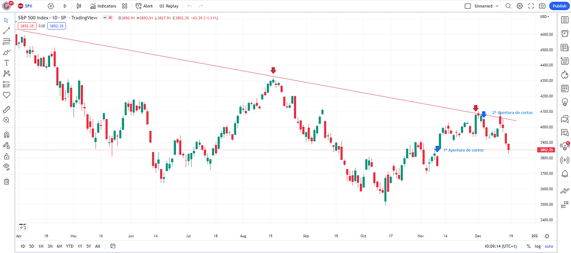Enter fullscreen mode
571x253 pixels.
(531, 6)
